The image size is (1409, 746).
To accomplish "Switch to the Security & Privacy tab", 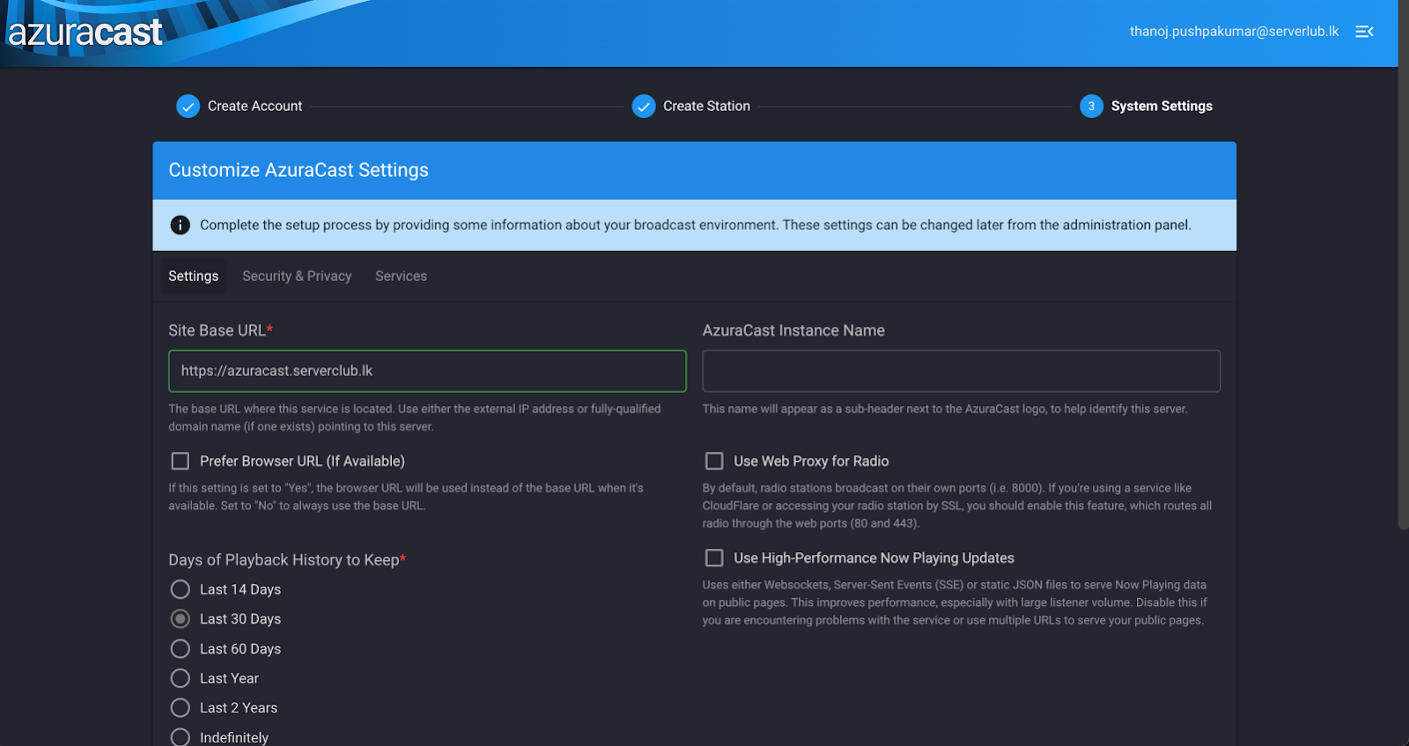I will 297,277.
